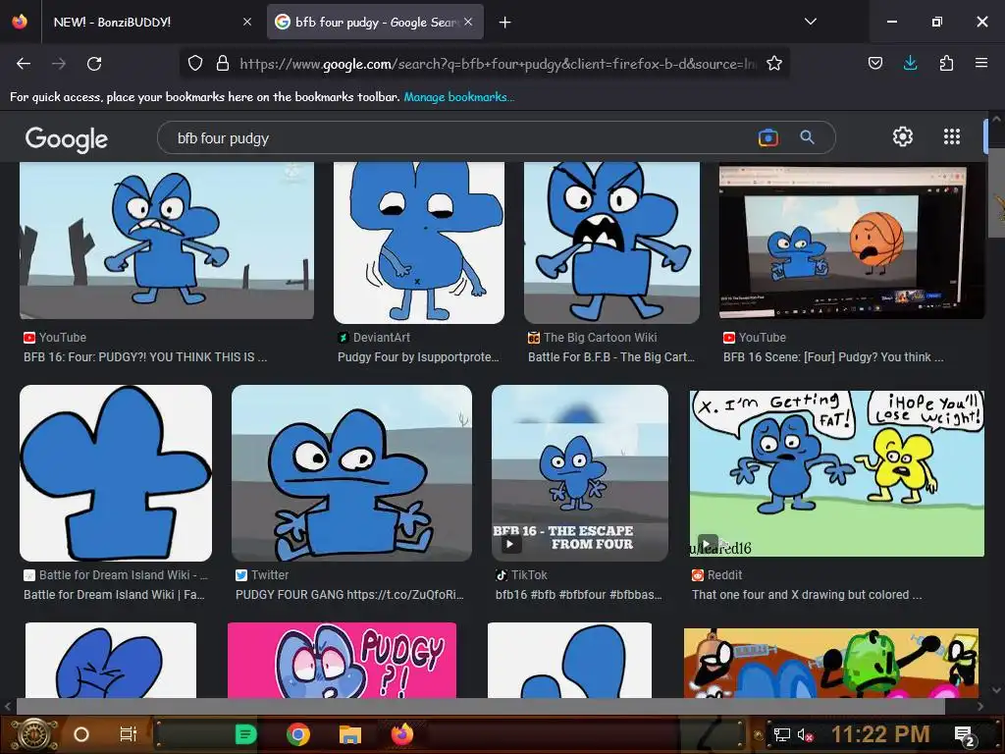View pink PUDGY?! thumbnail
1005x754 pixels.
click(342, 660)
